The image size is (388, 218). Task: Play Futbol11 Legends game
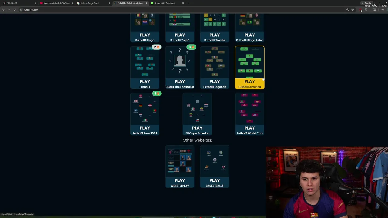coord(215,84)
